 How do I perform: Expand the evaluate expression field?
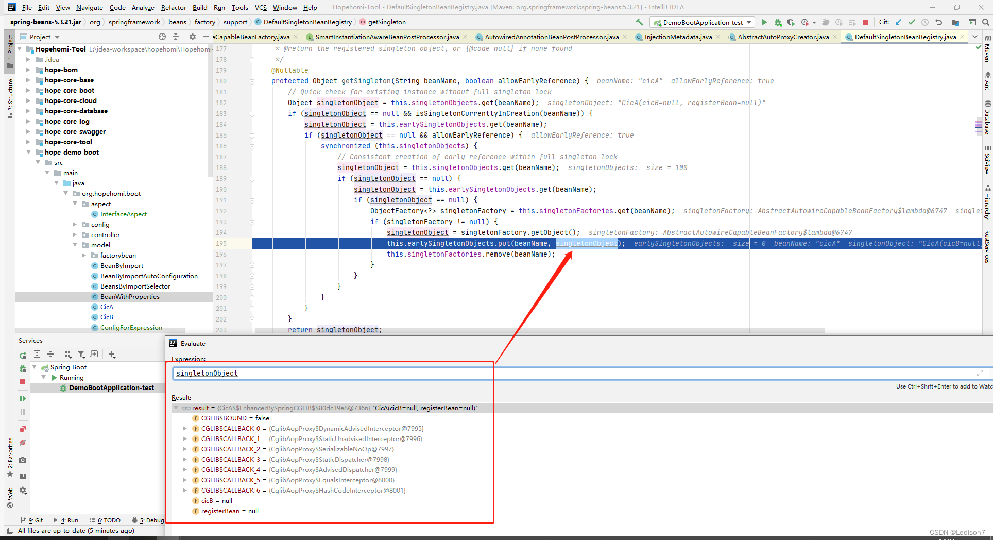click(x=980, y=373)
